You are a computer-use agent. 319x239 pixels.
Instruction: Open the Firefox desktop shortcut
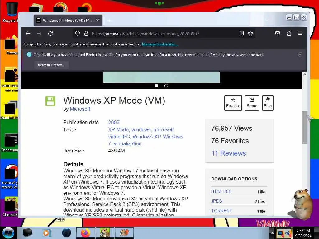pos(11,45)
